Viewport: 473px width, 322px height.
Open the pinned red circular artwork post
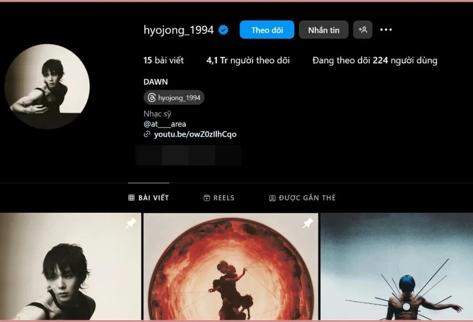[231, 267]
